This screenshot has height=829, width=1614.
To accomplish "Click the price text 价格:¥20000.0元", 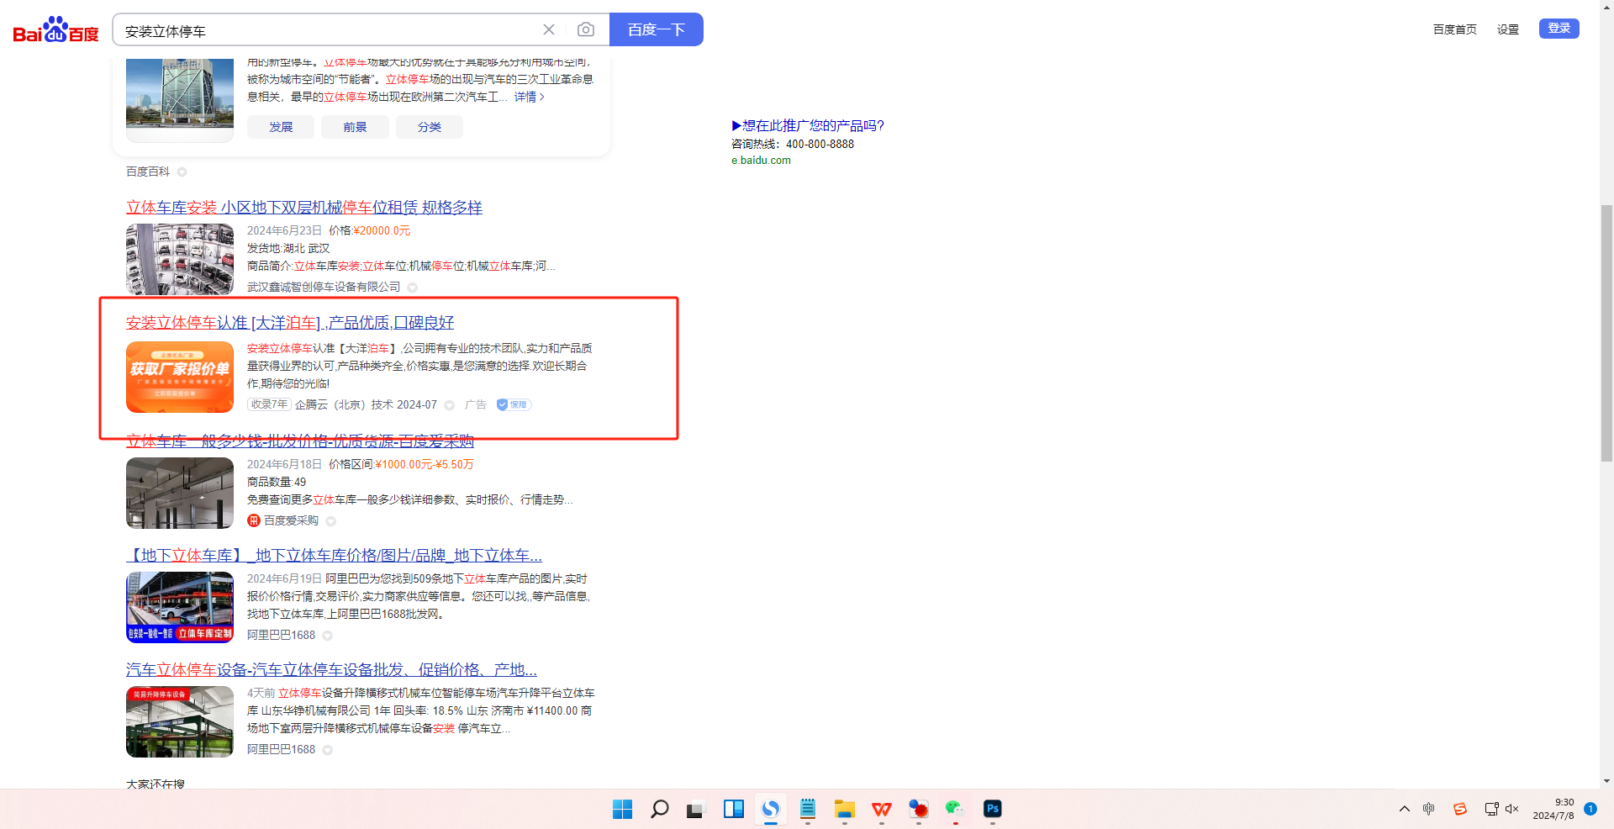I will click(x=370, y=230).
